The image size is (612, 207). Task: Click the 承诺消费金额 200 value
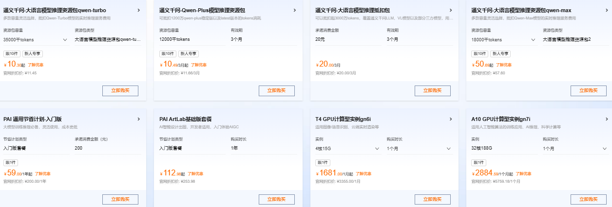click(78, 148)
